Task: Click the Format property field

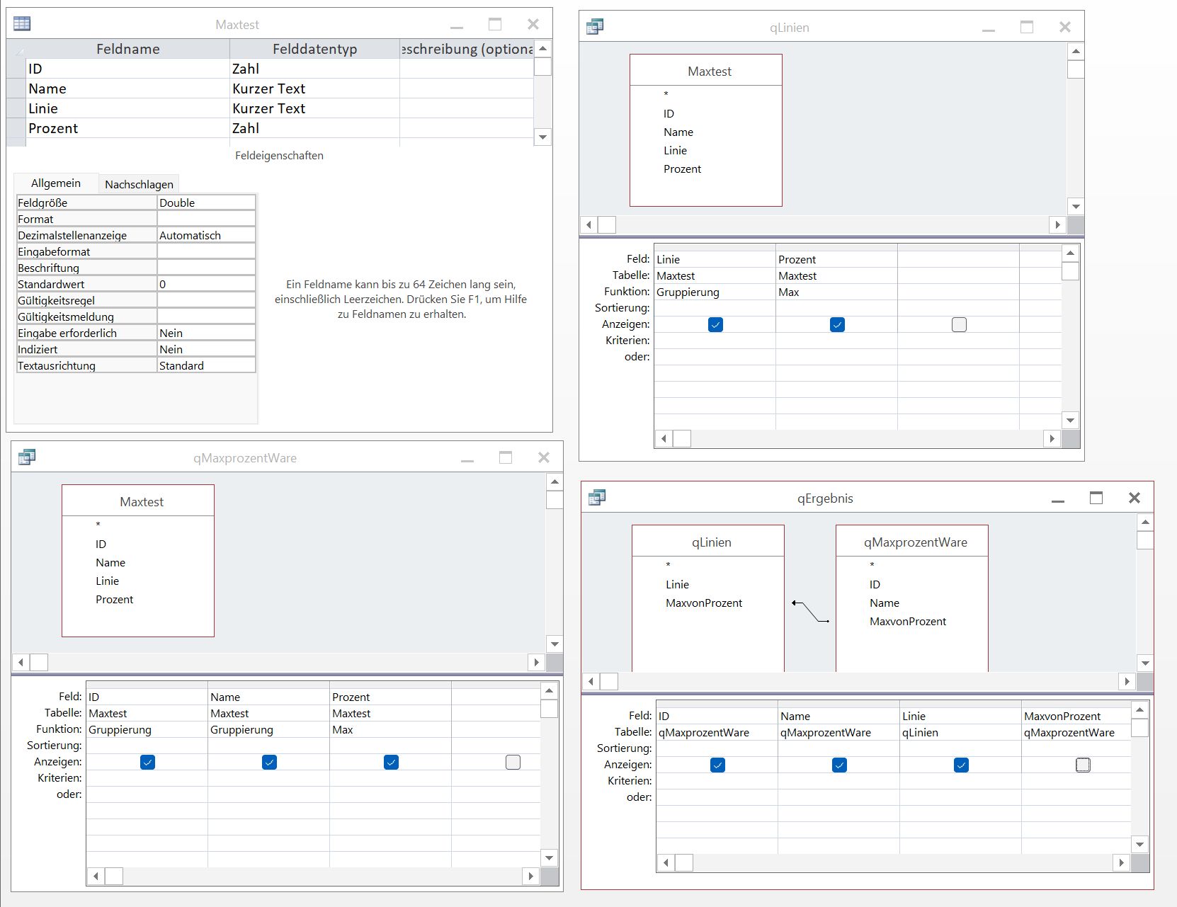Action: click(x=206, y=219)
